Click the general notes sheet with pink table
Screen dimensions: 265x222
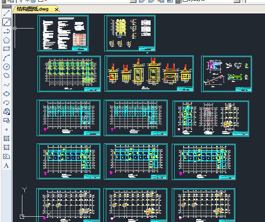(x=63, y=33)
